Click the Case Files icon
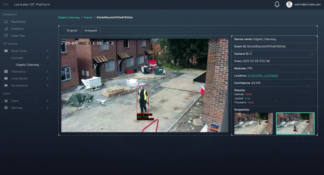 (x=6, y=36)
